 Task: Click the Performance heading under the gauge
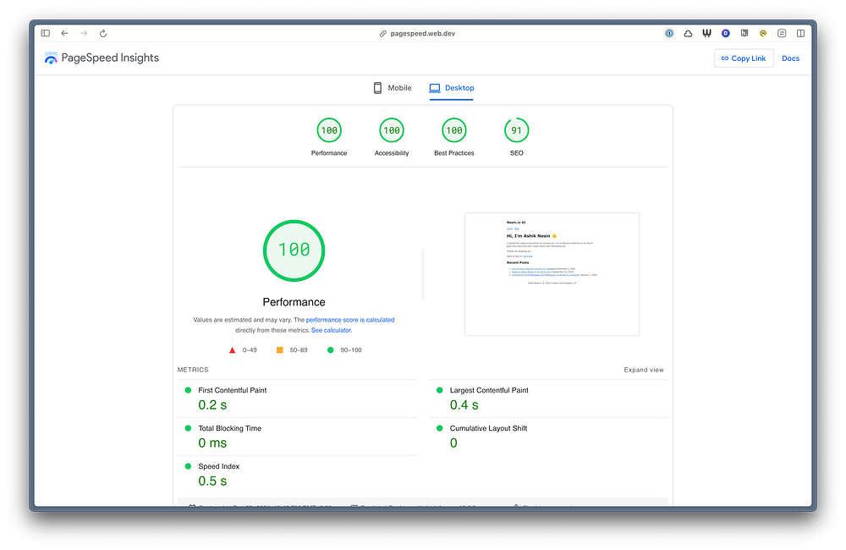tap(294, 302)
